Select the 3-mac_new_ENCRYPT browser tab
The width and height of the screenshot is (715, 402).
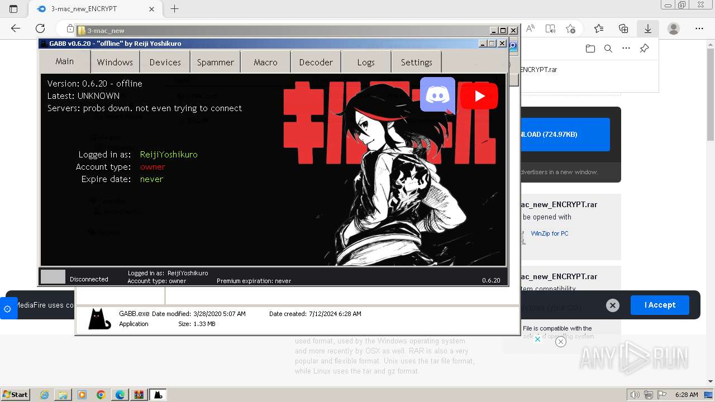click(95, 9)
